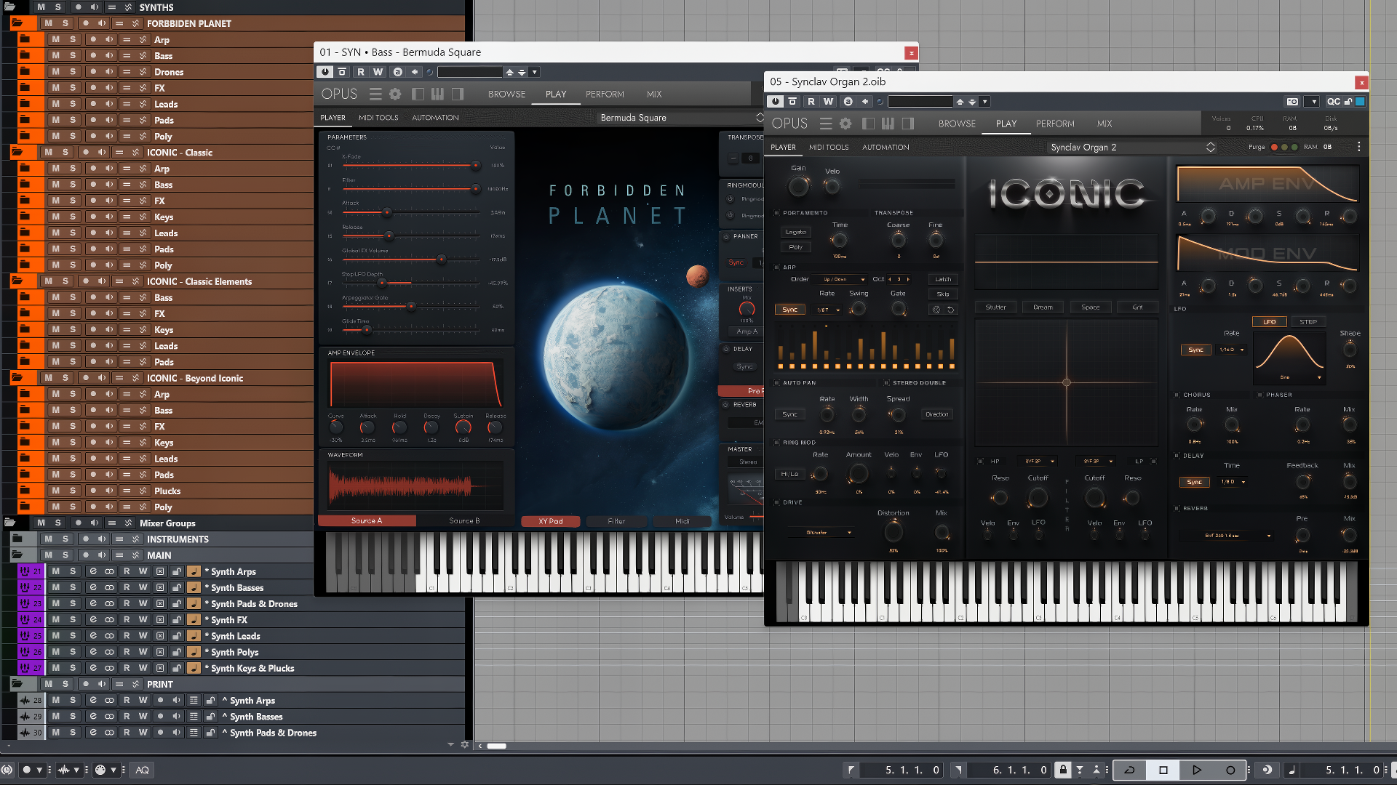Toggle QC quick controls in Synclav Organ window
The width and height of the screenshot is (1397, 785).
point(1333,102)
